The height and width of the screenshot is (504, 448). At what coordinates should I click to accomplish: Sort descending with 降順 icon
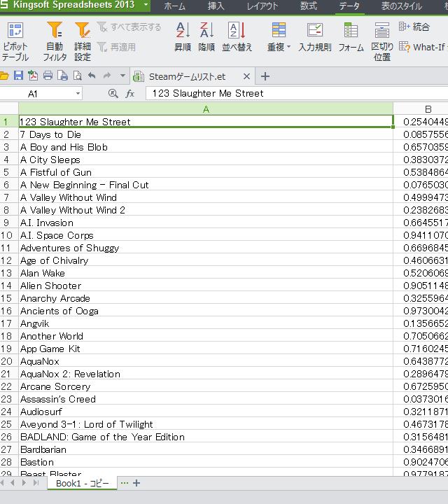pos(206,37)
